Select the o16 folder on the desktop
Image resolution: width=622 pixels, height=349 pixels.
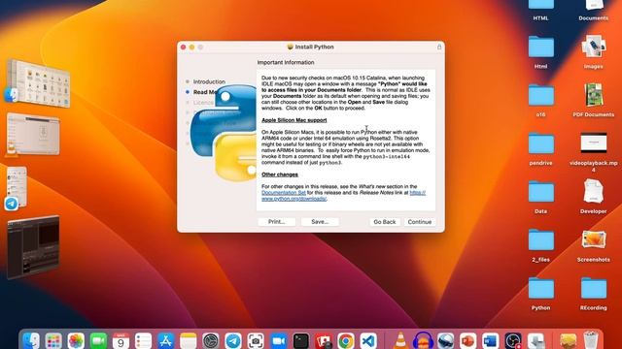click(x=541, y=96)
